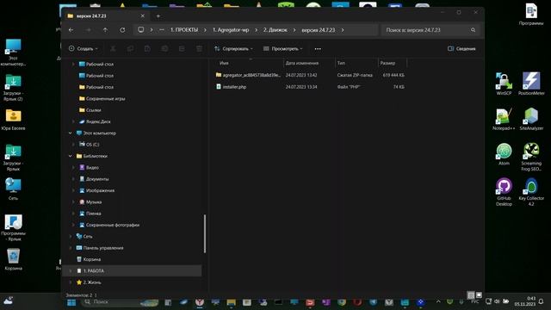551x310 pixels.
Task: Select the Корзина recycle bin on desktop
Action: pos(14,259)
